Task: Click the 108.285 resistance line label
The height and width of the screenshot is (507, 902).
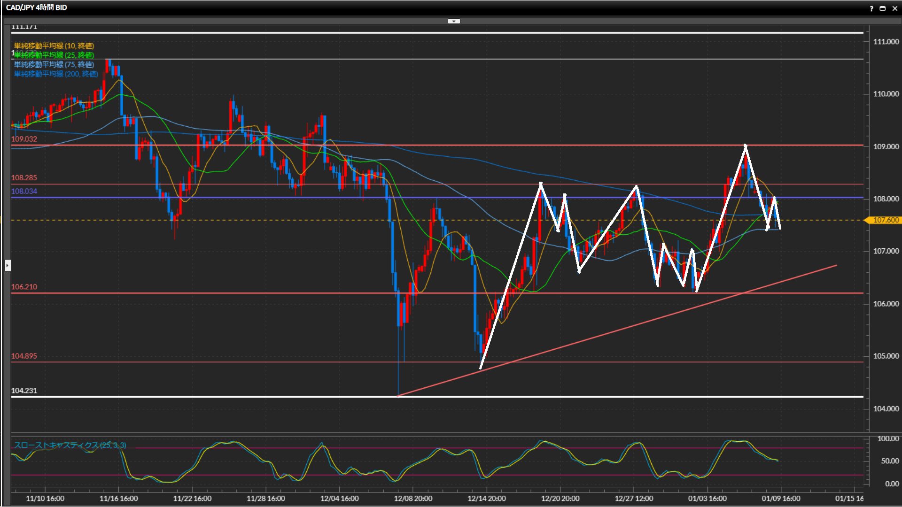Action: (24, 178)
